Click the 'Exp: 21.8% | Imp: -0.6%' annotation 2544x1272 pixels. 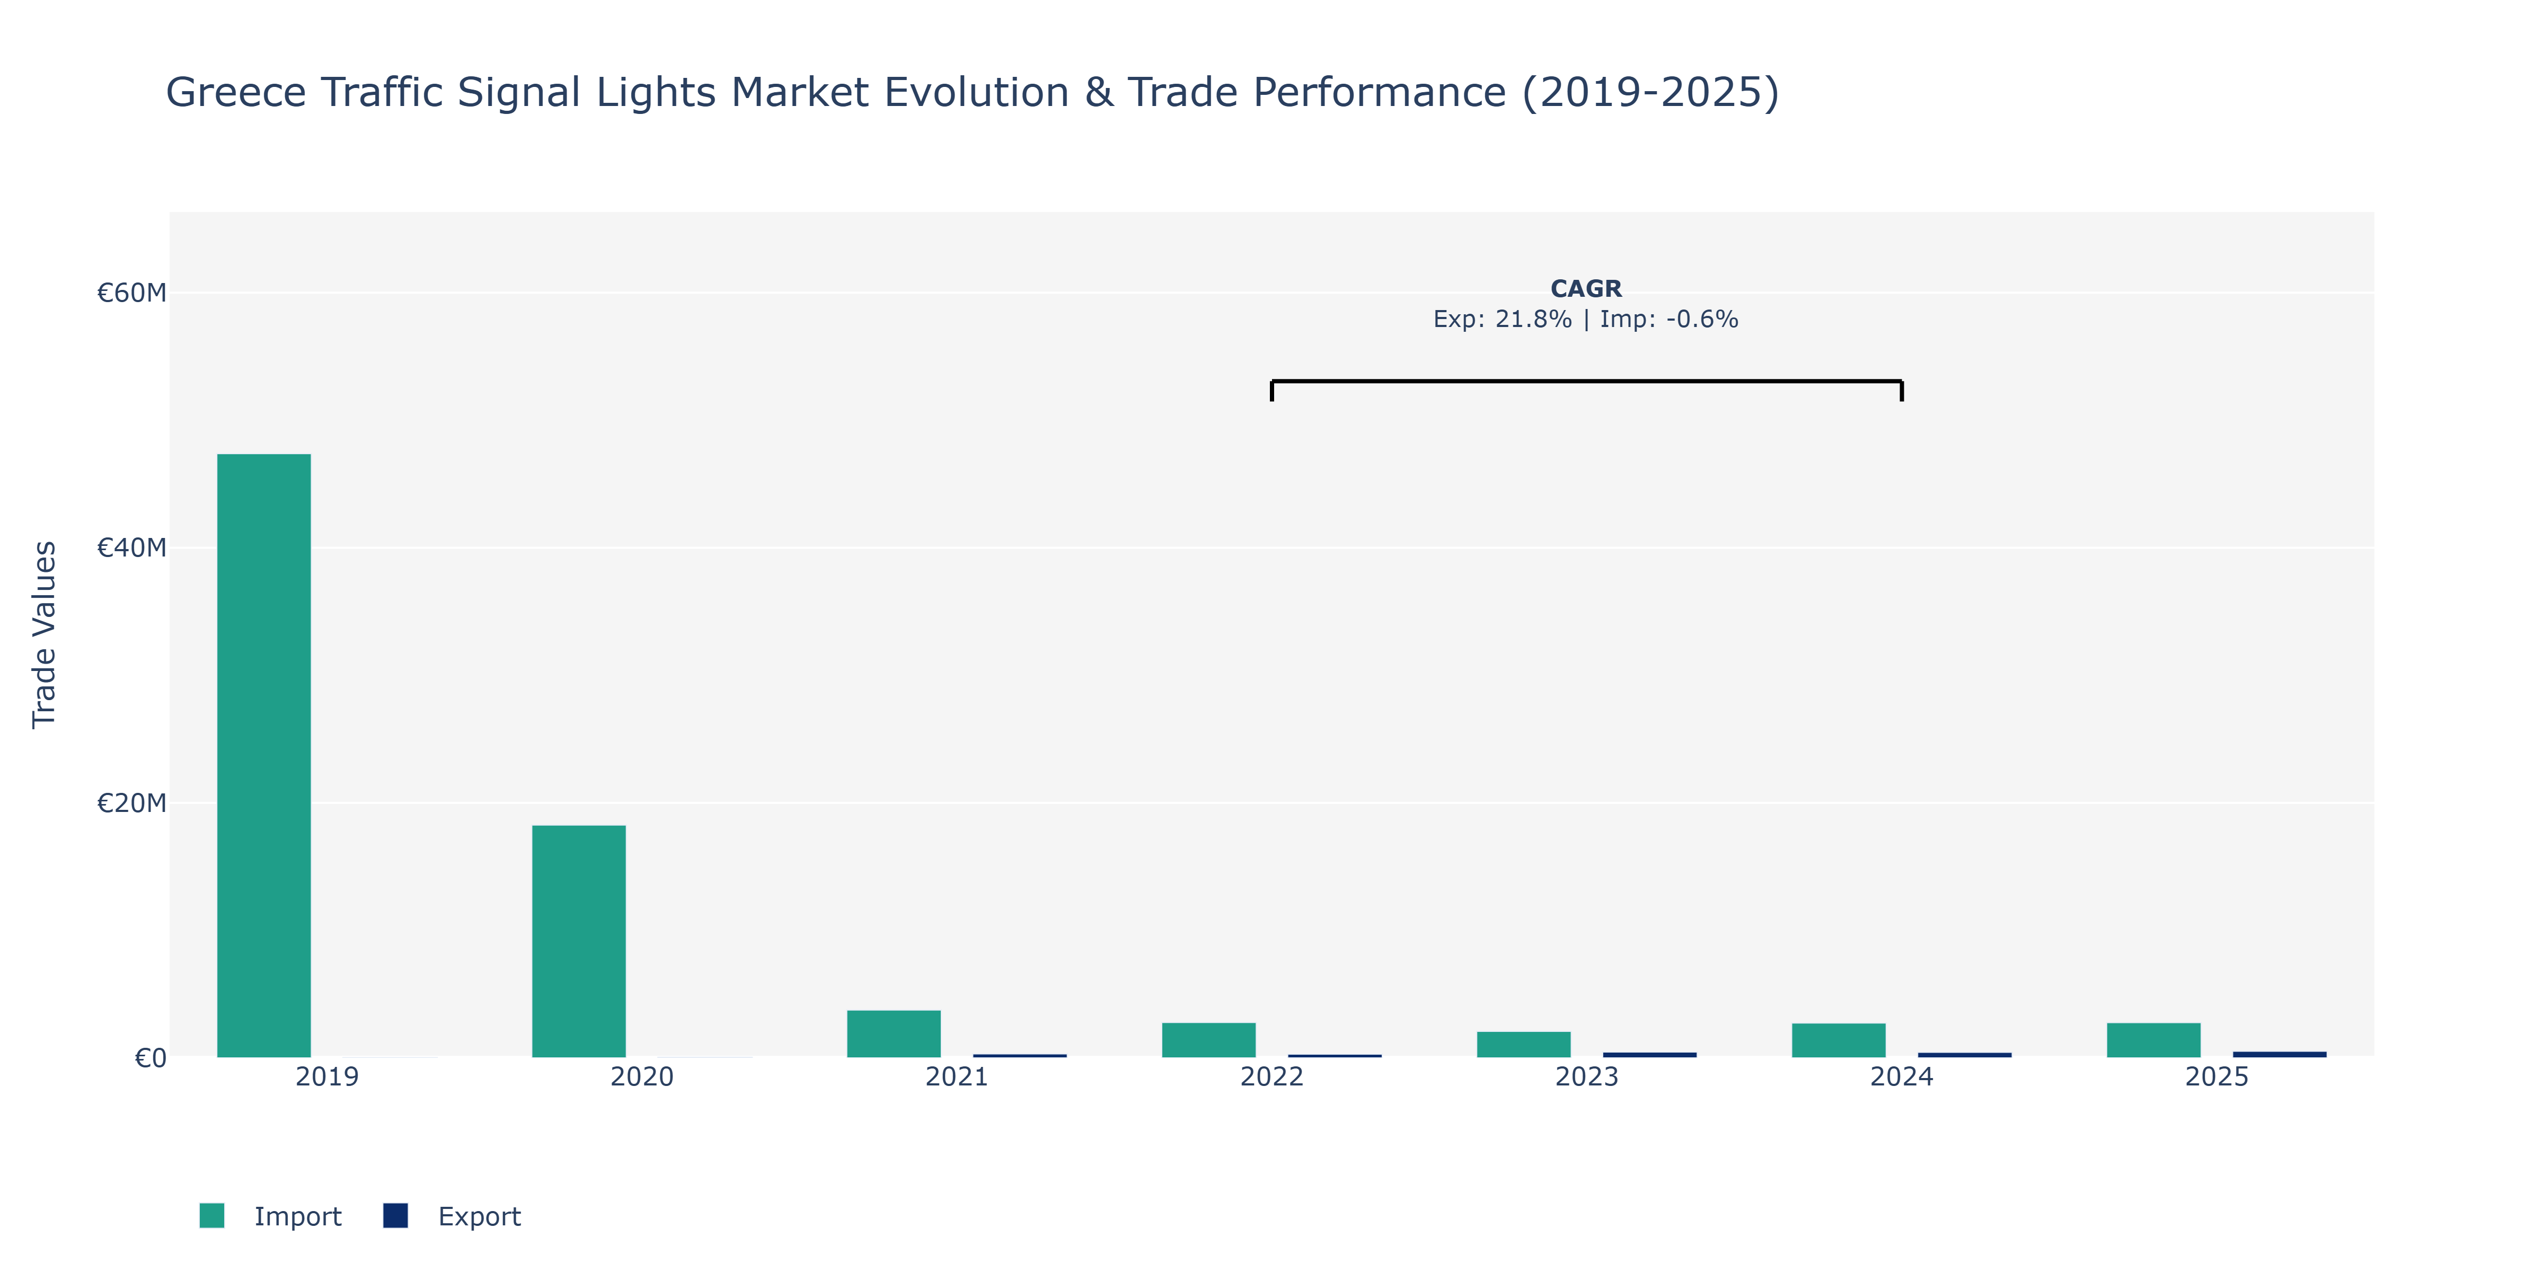[1586, 319]
